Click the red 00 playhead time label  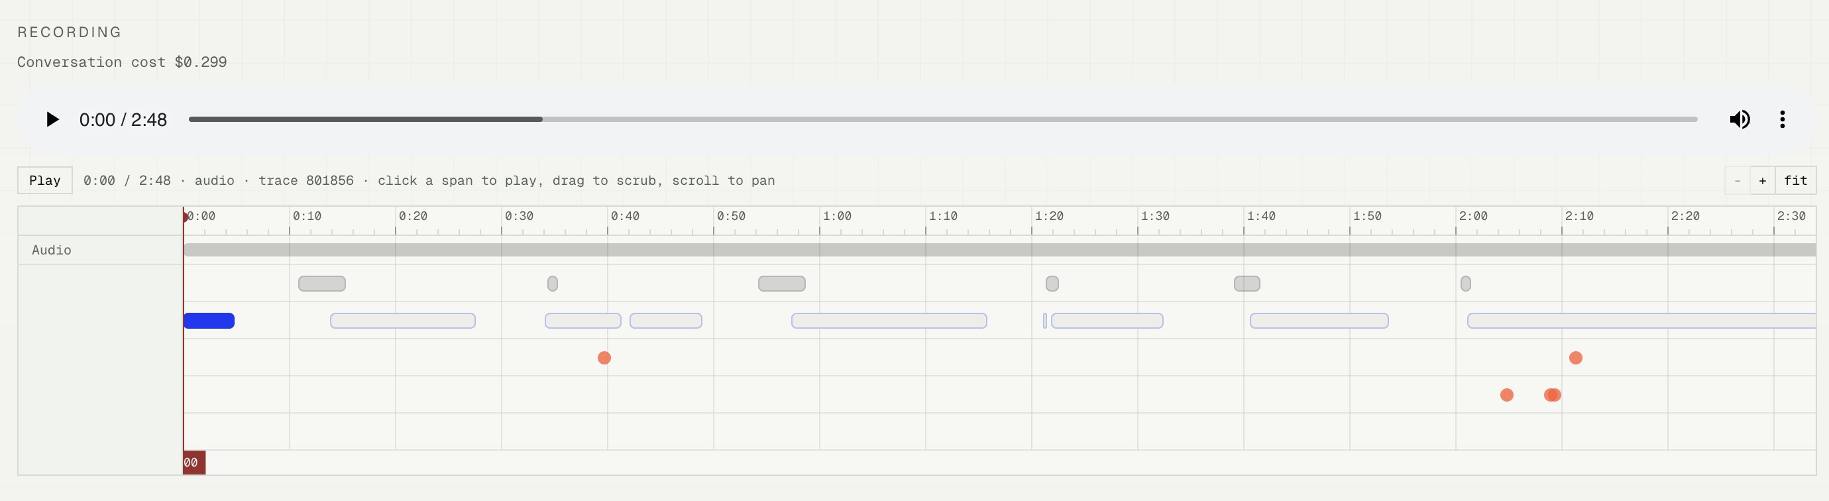point(194,463)
